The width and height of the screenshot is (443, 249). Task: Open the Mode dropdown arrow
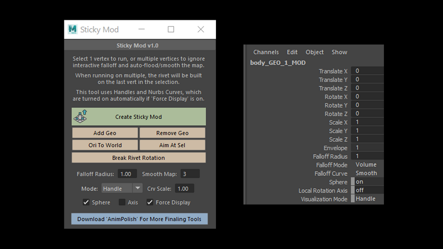(x=138, y=188)
